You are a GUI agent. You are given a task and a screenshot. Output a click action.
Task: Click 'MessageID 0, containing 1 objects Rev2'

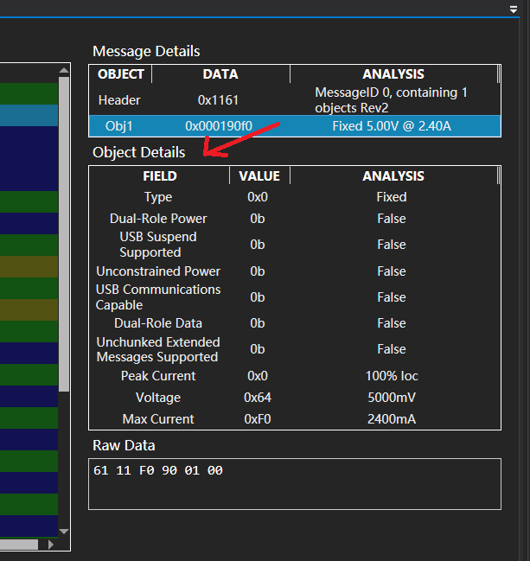point(391,100)
